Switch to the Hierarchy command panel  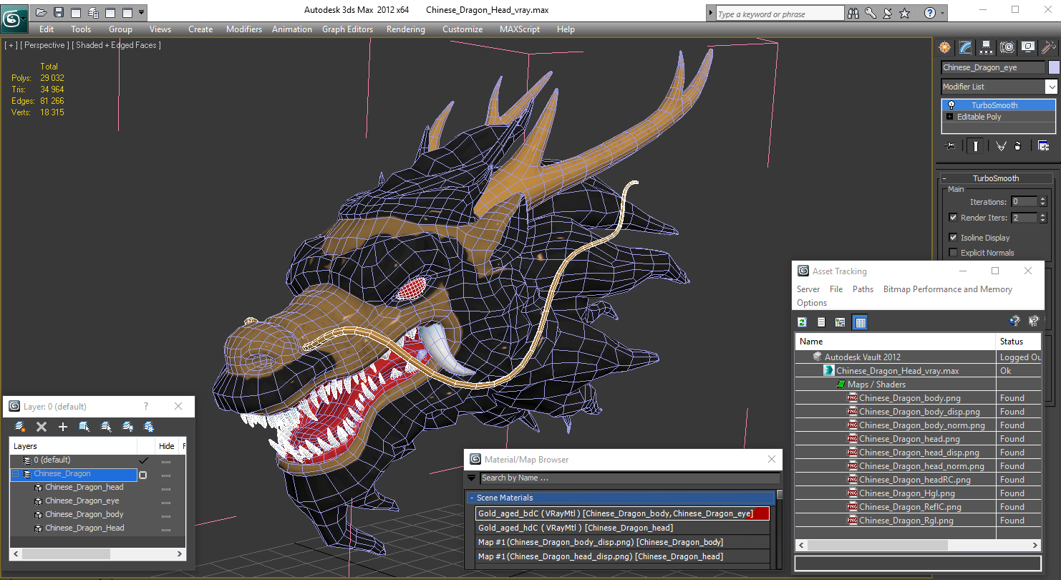(x=987, y=47)
